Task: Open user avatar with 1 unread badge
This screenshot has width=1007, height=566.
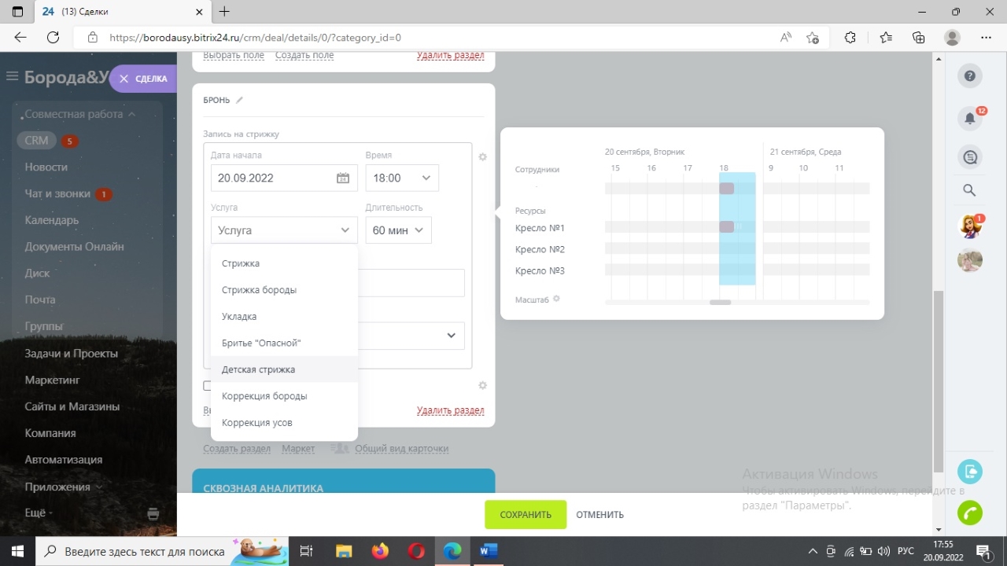Action: coord(970,227)
